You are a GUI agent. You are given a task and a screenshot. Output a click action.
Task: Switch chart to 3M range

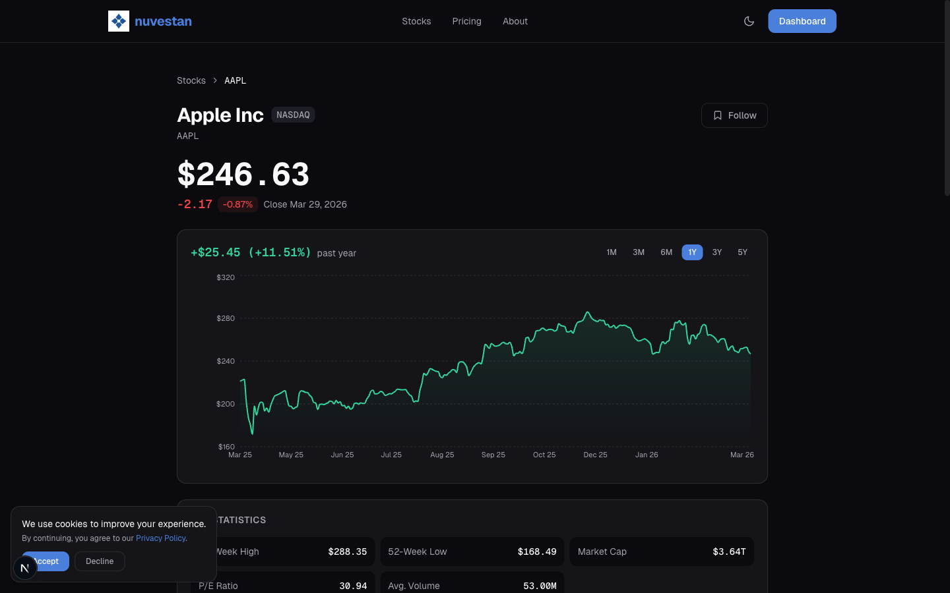pos(639,252)
